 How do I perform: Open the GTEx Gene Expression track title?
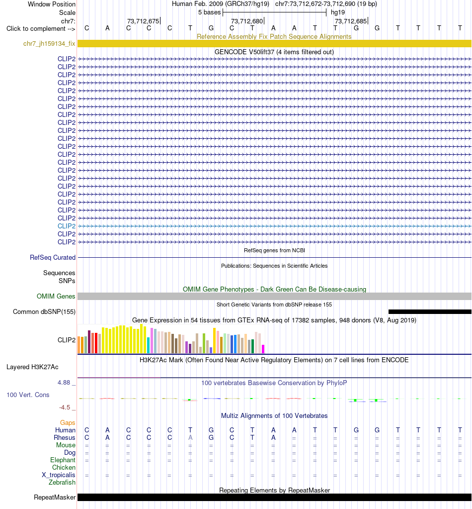pos(274,320)
